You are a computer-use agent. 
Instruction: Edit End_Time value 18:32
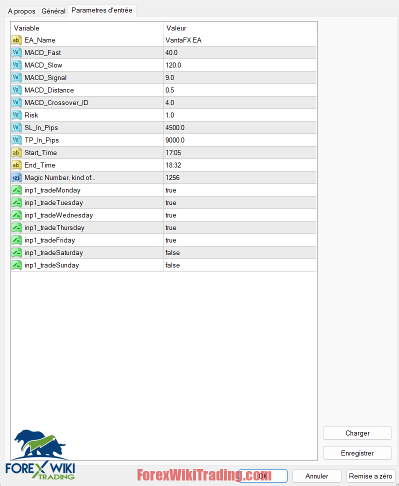coord(240,165)
